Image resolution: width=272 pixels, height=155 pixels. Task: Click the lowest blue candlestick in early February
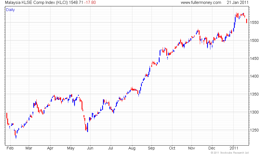pyautogui.click(x=16, y=137)
